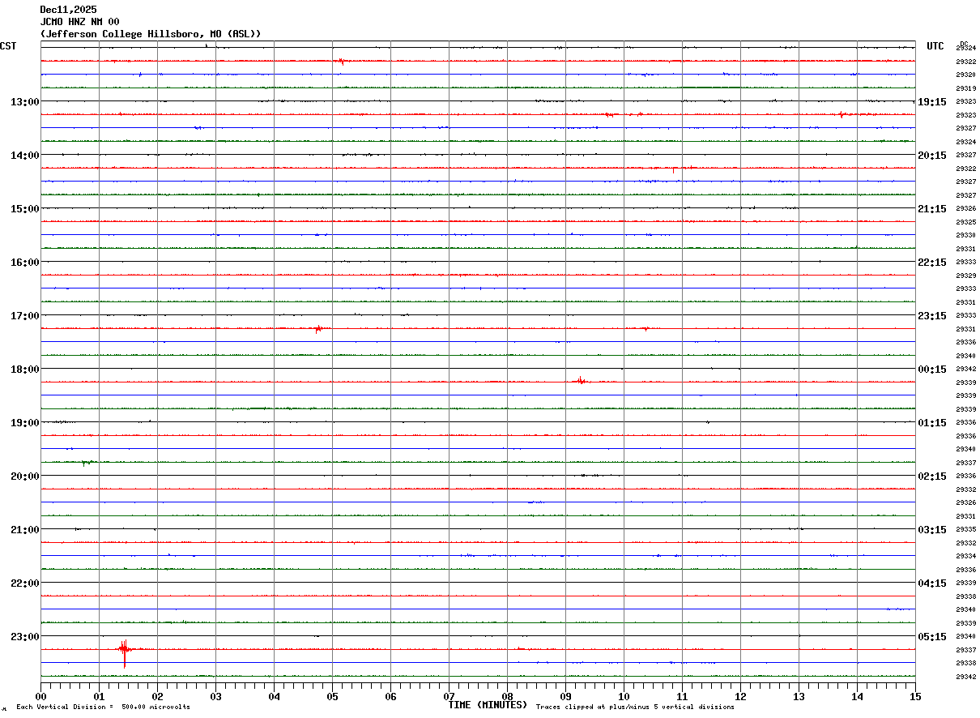Viewport: 980px width, 718px height.
Task: Click the 22:15 UTC time label
Action: [931, 262]
